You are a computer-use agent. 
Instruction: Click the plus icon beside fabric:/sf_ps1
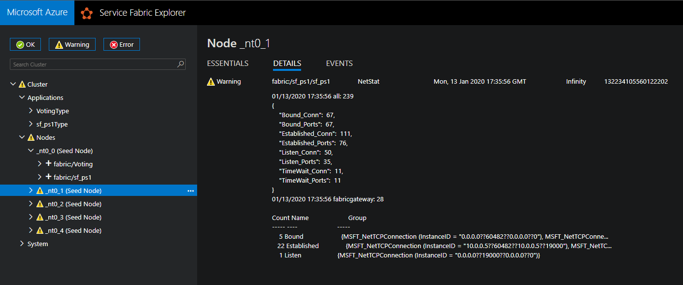point(48,177)
